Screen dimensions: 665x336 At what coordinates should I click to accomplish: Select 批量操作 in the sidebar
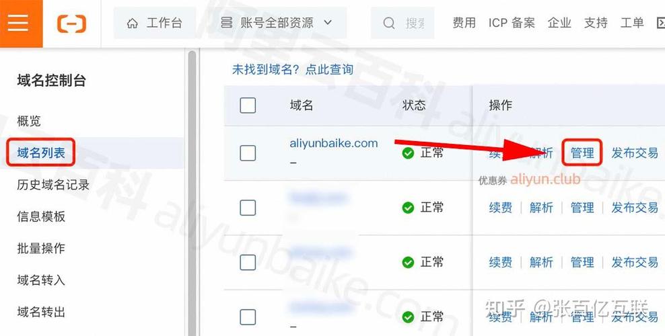pos(41,248)
